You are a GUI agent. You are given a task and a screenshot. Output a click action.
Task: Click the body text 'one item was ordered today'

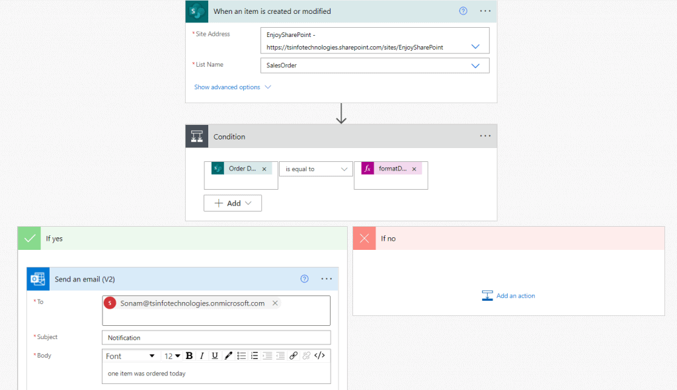tap(147, 373)
